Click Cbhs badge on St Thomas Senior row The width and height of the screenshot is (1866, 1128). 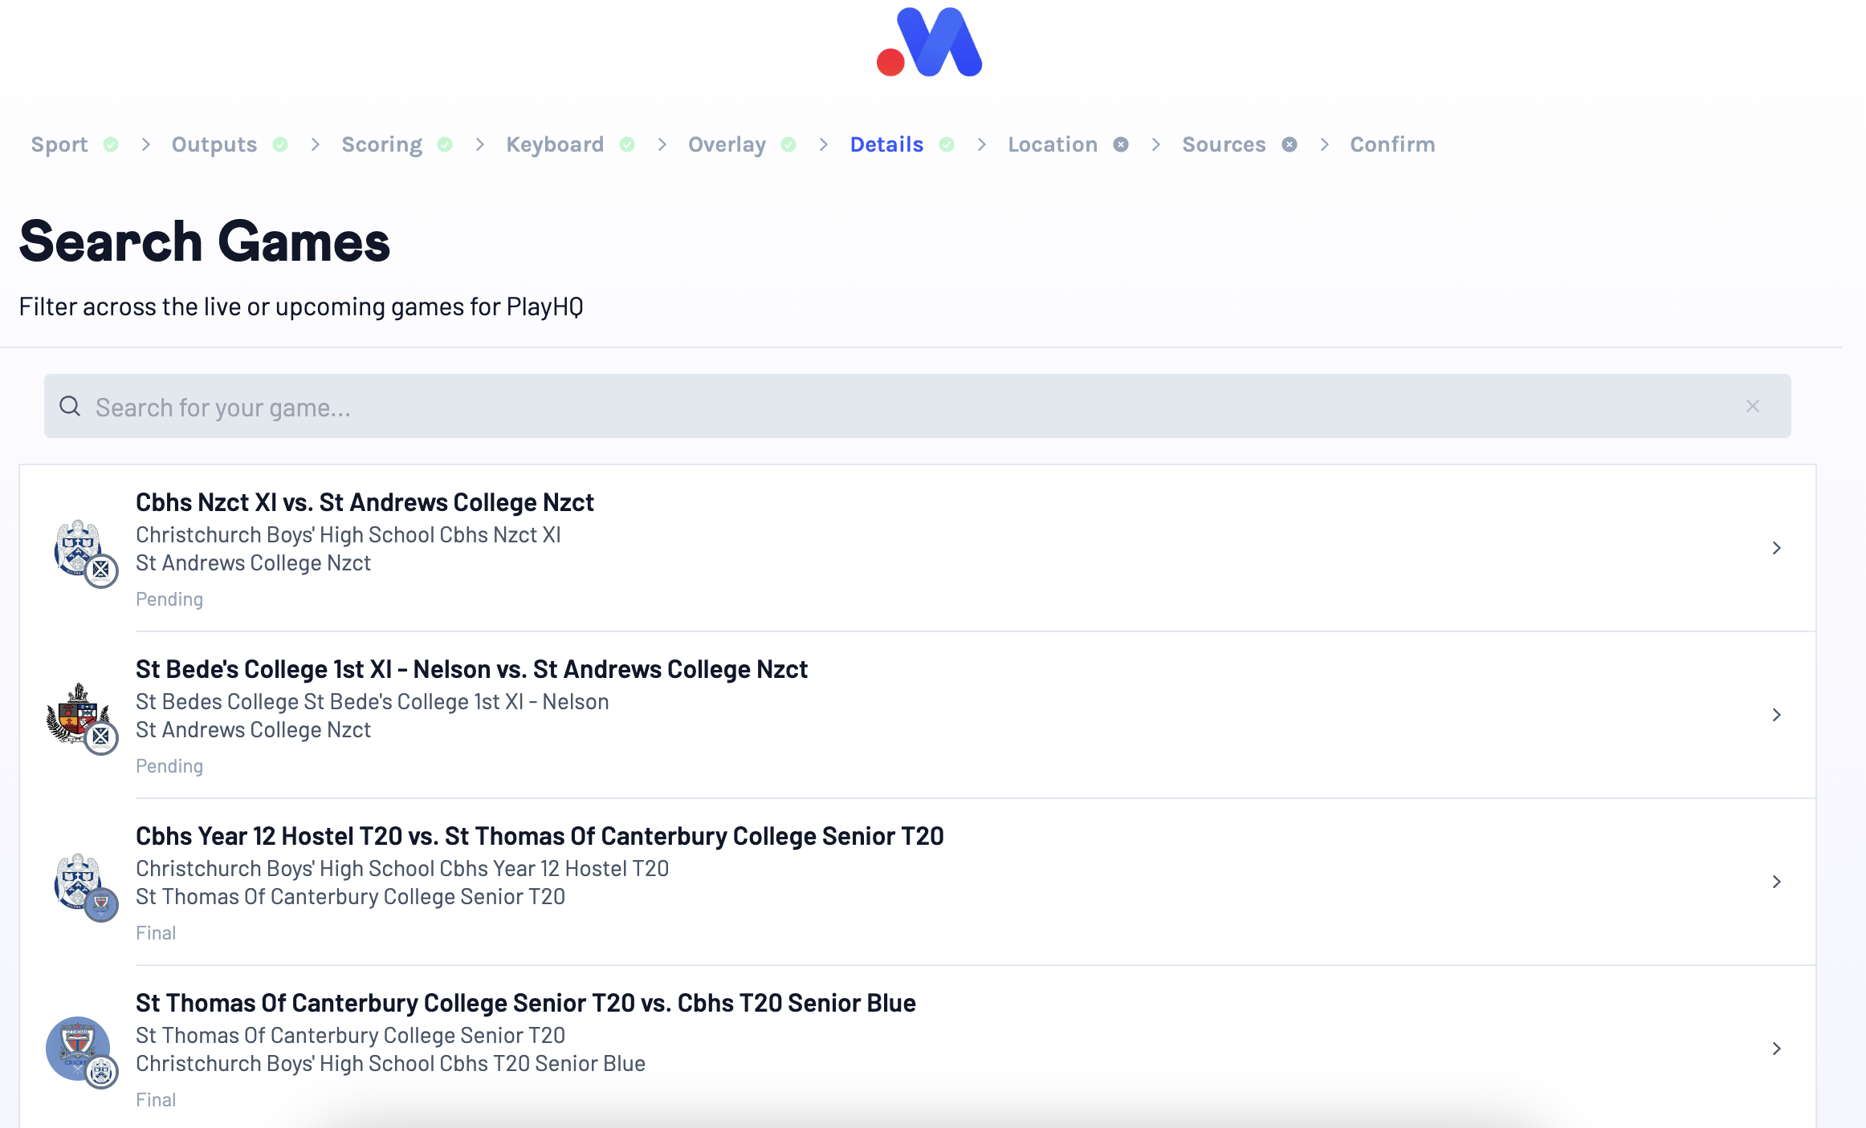(101, 1071)
